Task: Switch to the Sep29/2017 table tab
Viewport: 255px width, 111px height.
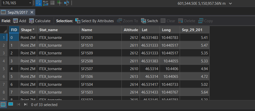Action: [17, 12]
